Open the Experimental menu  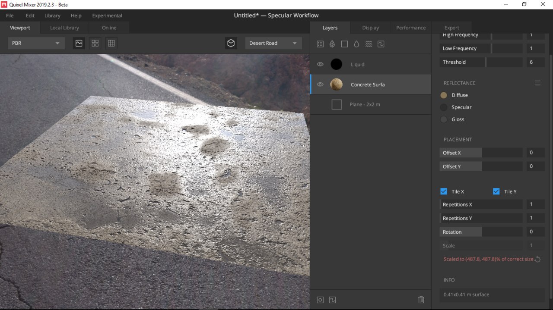coord(107,16)
